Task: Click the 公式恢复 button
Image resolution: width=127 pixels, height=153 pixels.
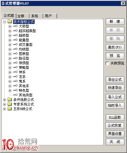Action: pyautogui.click(x=115, y=125)
